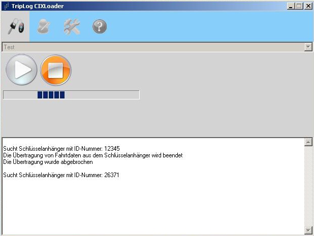This screenshot has width=314, height=236.
Task: Open the help question mark icon
Action: 100,26
